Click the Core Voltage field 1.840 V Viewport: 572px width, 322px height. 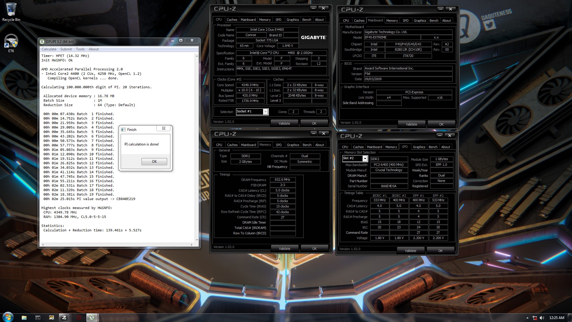pyautogui.click(x=287, y=46)
